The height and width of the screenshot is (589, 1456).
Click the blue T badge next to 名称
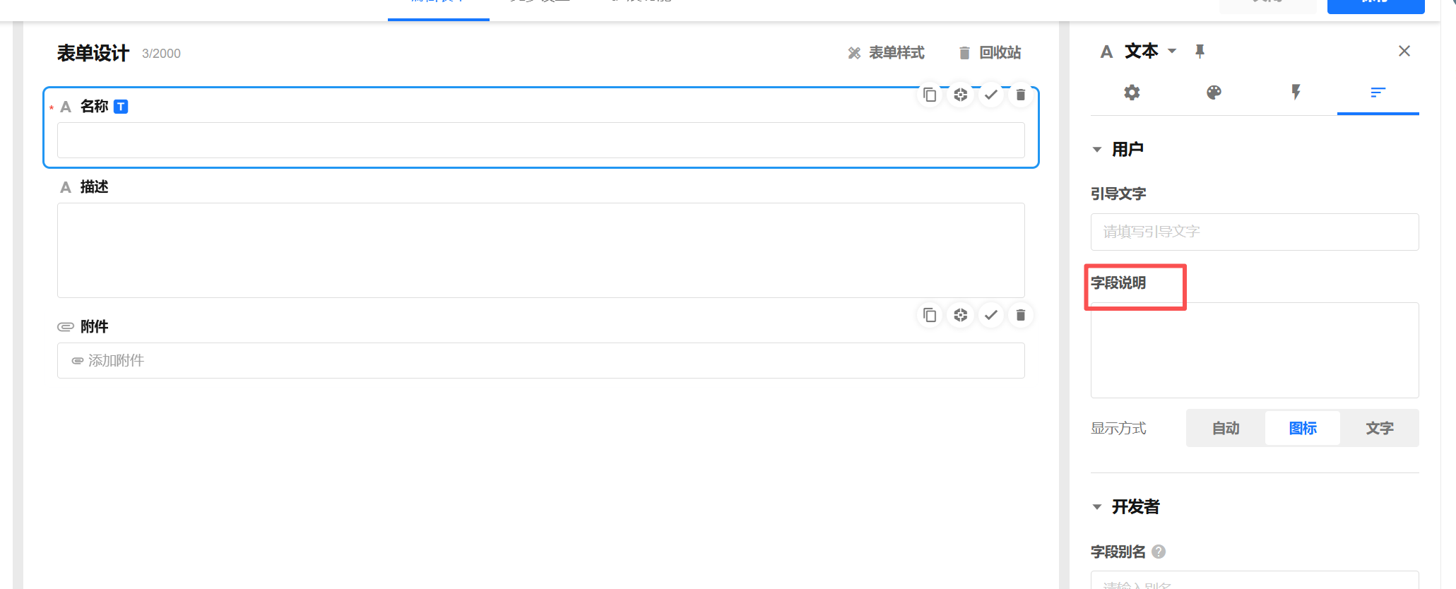pos(121,107)
